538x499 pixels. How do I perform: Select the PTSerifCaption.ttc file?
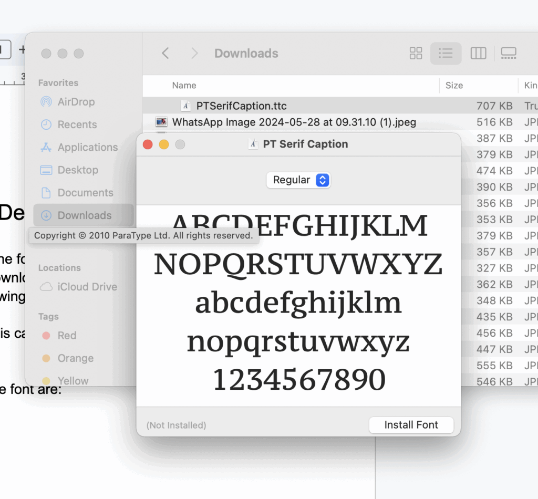pos(241,106)
